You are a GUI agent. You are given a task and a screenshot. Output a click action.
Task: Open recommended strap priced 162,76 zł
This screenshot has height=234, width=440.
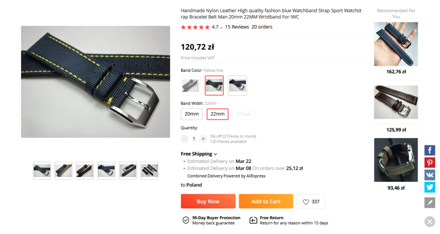[x=396, y=44]
